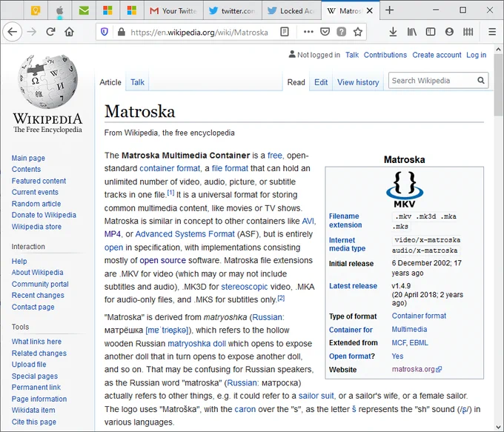Click Cite this page
This screenshot has width=504, height=432.
34,422
